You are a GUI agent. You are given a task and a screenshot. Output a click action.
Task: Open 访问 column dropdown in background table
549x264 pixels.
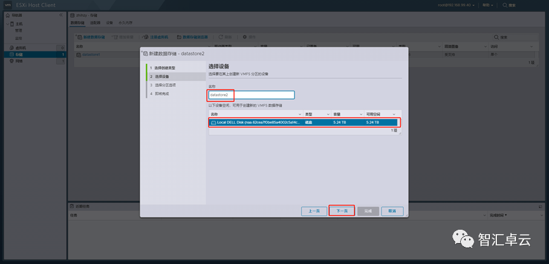(x=531, y=46)
